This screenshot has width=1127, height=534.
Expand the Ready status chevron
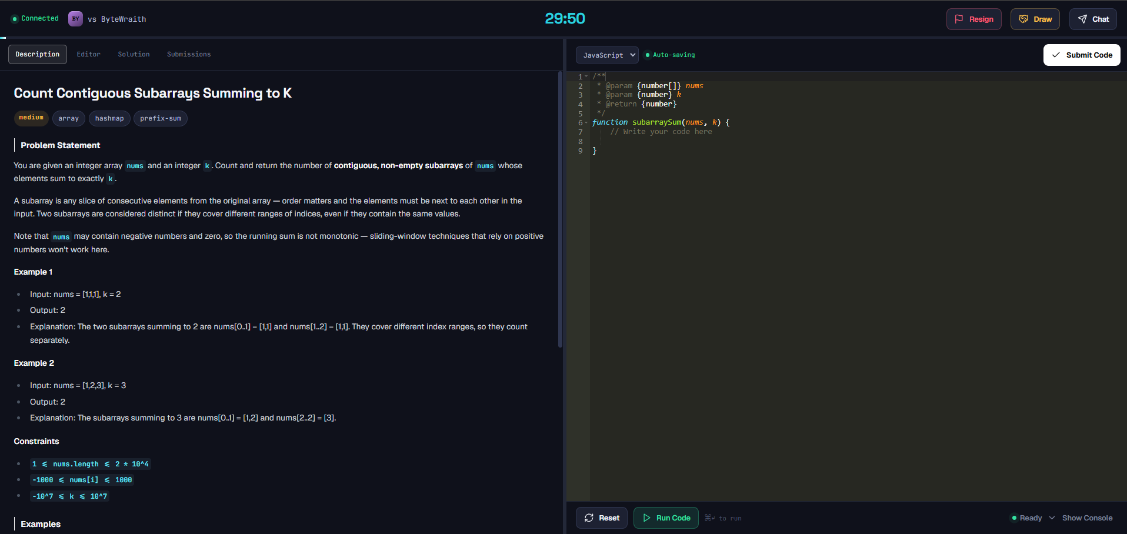coord(1052,518)
